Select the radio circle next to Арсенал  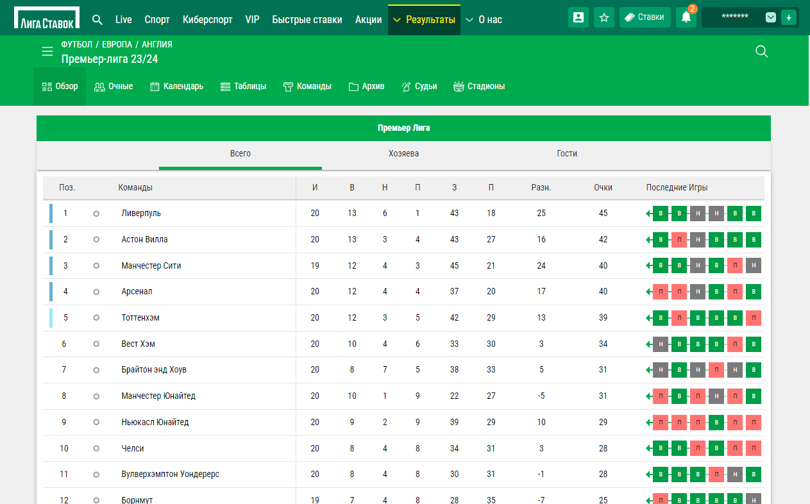pyautogui.click(x=96, y=292)
